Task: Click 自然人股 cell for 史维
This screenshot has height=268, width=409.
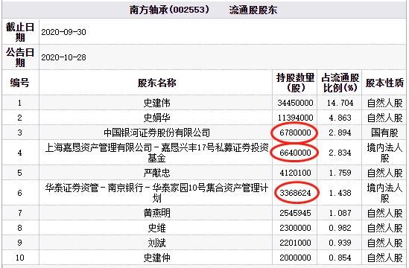Action: point(384,228)
